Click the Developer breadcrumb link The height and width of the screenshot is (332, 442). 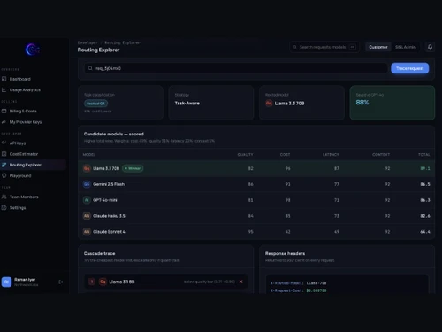click(x=88, y=42)
